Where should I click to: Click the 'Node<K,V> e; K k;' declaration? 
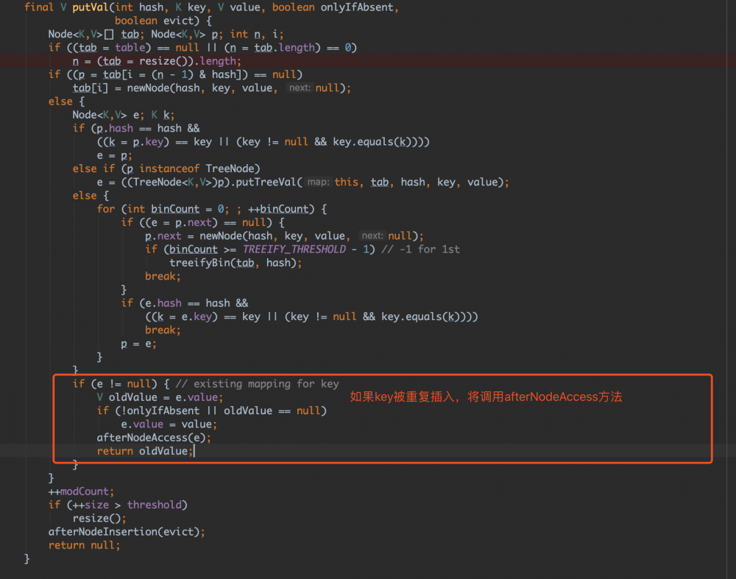[x=124, y=115]
